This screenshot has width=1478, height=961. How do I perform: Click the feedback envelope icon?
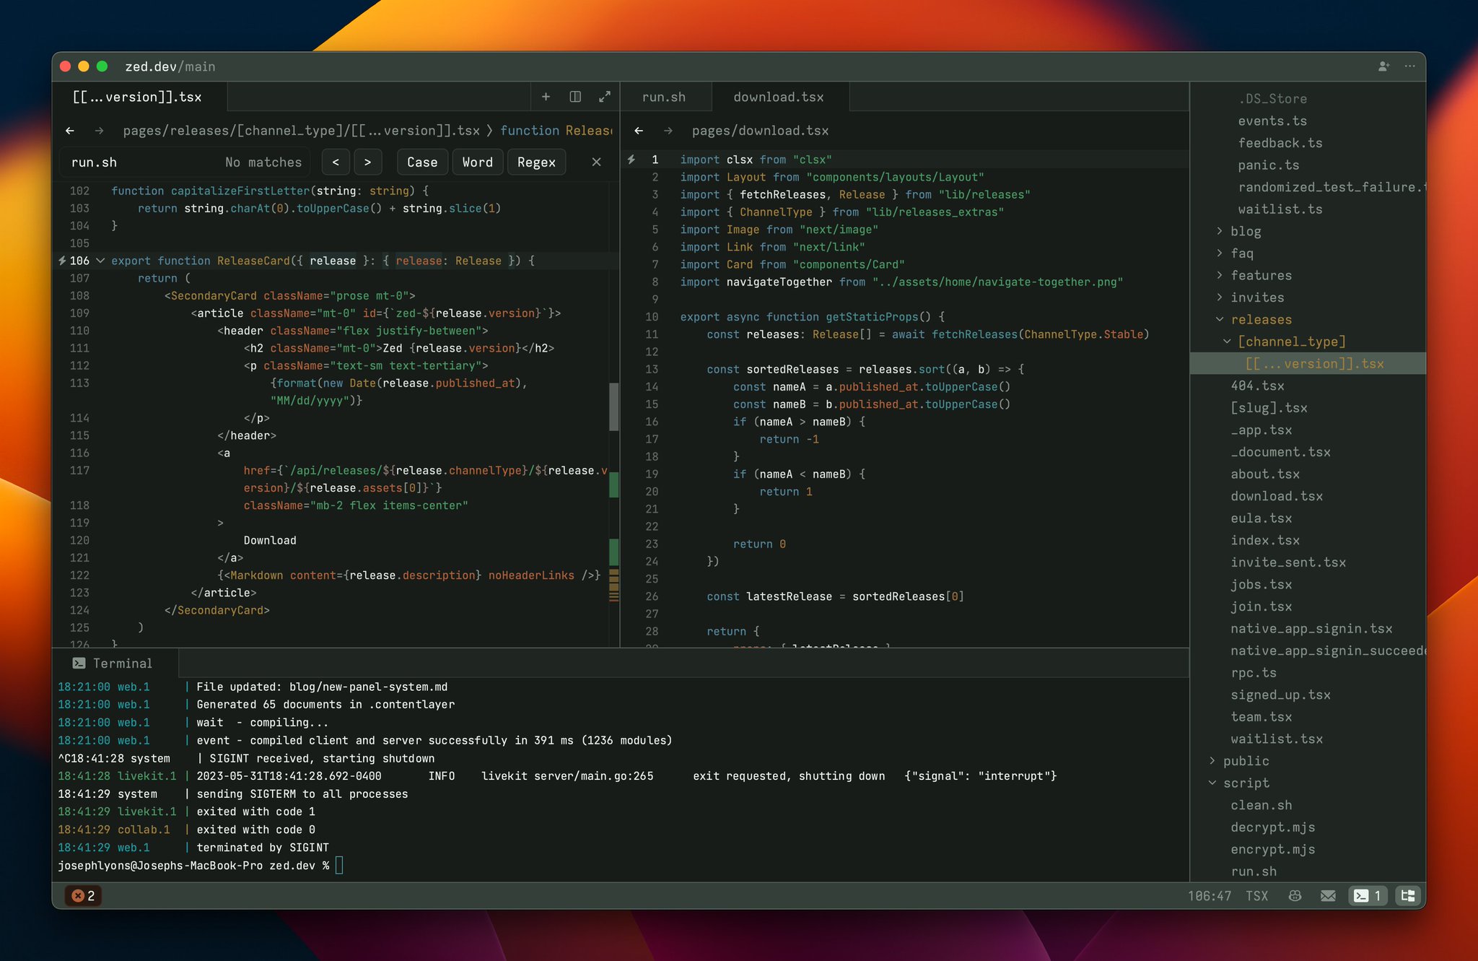1328,896
